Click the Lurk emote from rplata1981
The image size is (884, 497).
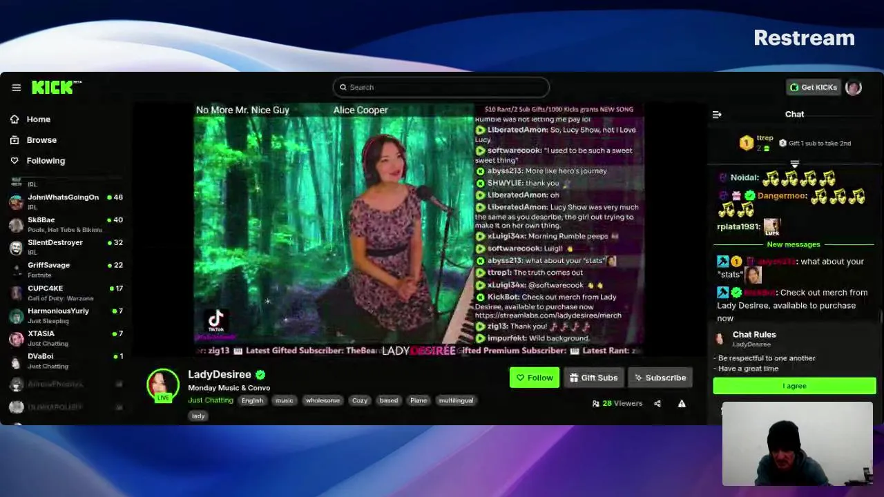click(772, 227)
